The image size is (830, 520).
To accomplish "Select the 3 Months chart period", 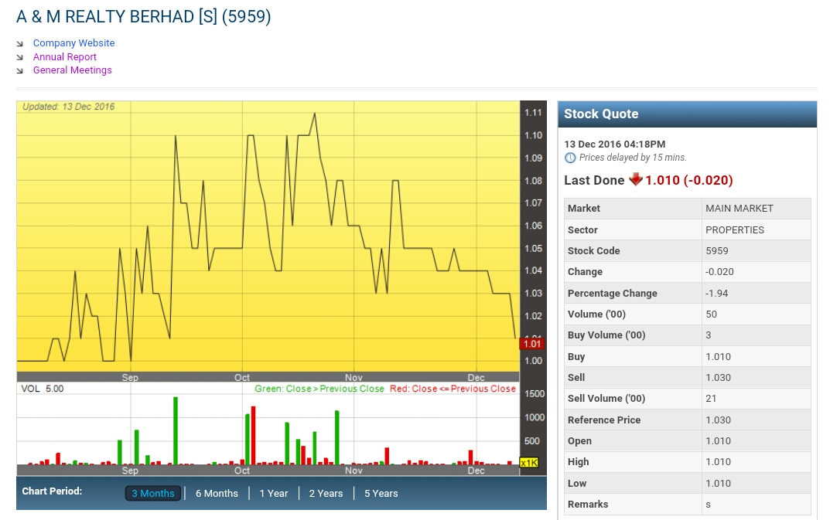I will click(153, 493).
